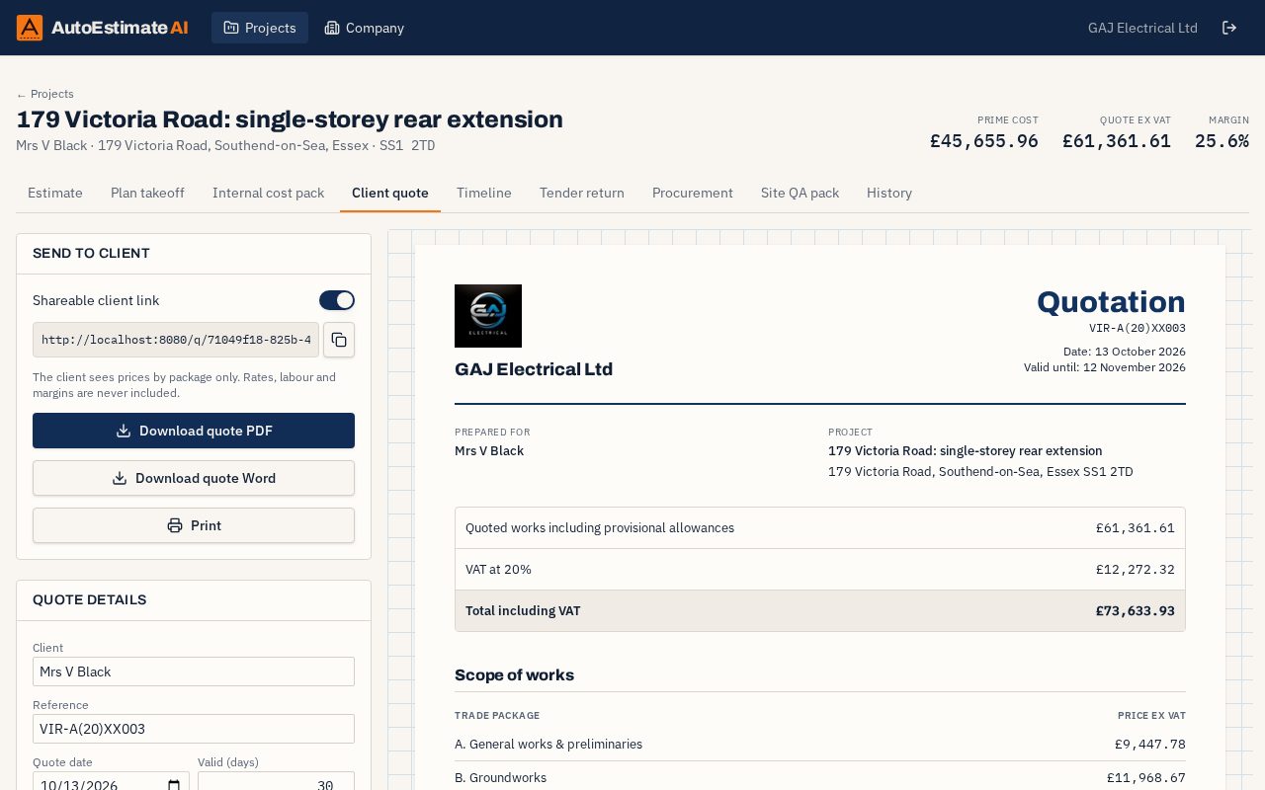
Task: Click the Valid (days) field
Action: [276, 781]
